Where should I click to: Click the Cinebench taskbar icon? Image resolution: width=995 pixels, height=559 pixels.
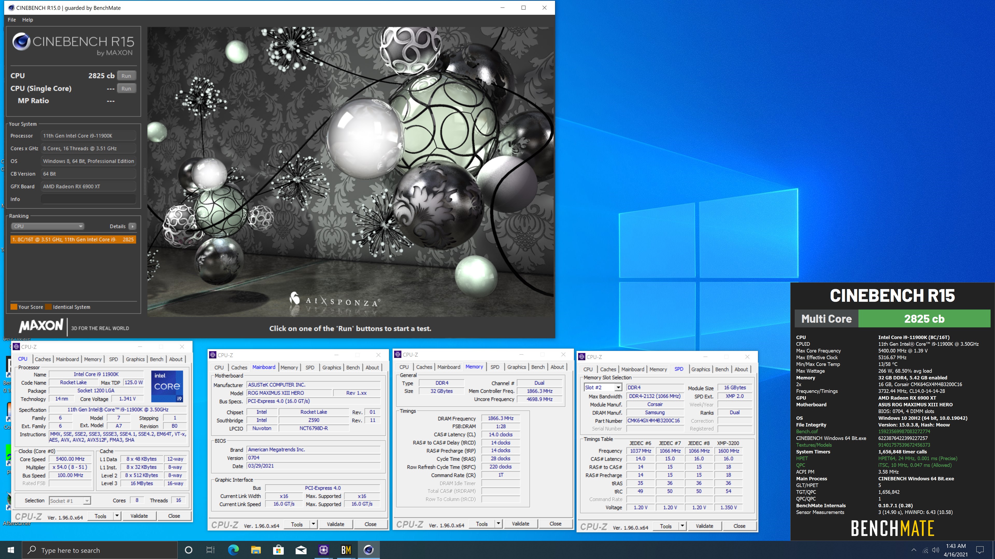point(368,550)
